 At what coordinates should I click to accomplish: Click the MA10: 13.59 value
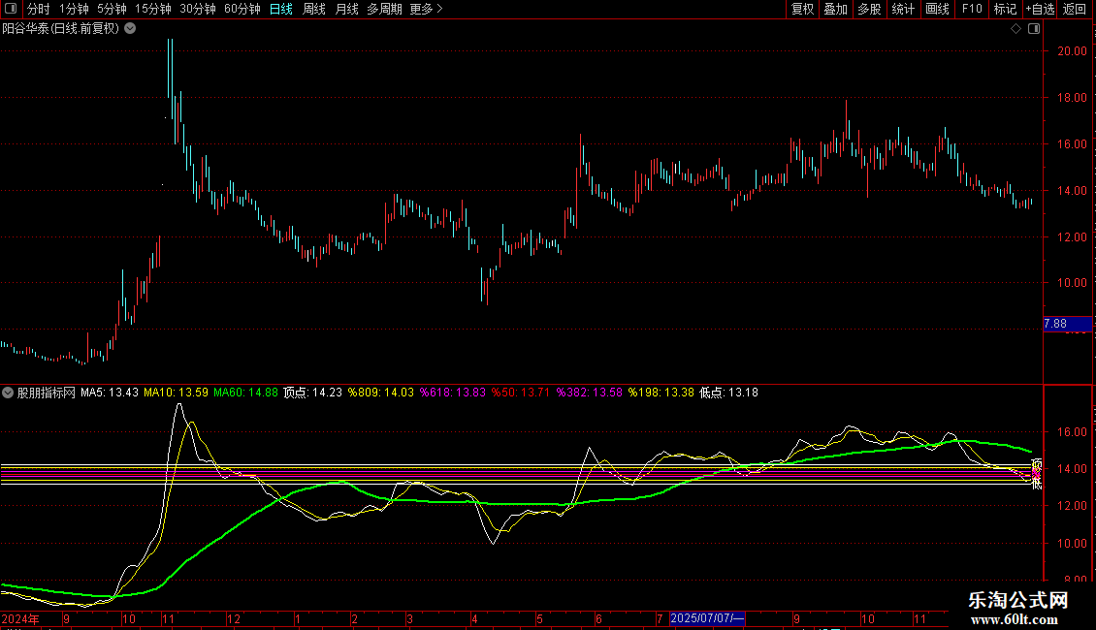point(177,393)
